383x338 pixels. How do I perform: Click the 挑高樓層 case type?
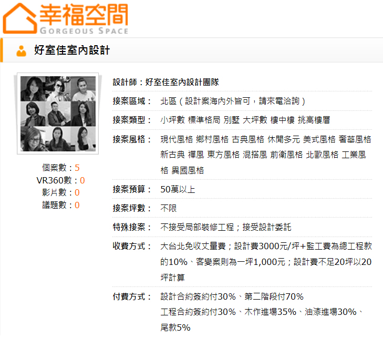pos(314,120)
